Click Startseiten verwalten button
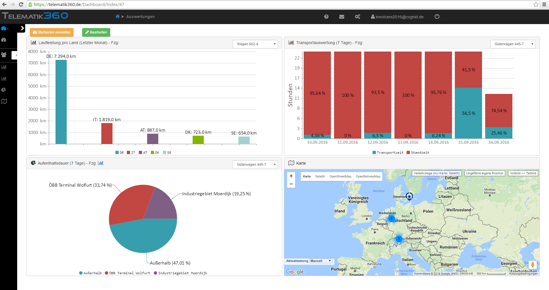Image resolution: width=549 pixels, height=290 pixels. [52, 32]
